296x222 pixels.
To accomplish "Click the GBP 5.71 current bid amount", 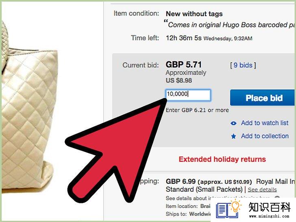I will coord(183,65).
